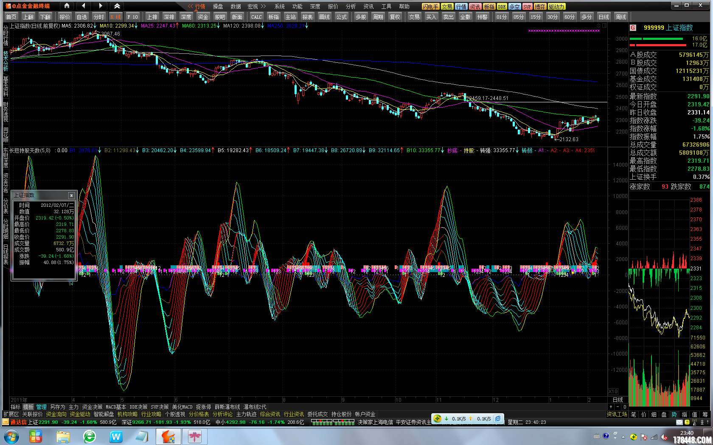Open Internet Explorer from the taskbar
This screenshot has width=713, height=445.
pyautogui.click(x=90, y=436)
